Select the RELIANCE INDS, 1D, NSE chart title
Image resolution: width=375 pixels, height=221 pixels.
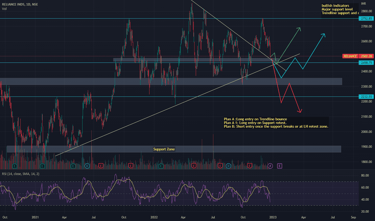coord(20,4)
